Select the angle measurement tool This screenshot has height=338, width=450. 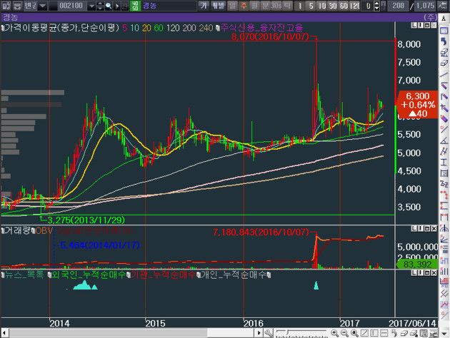(444, 140)
